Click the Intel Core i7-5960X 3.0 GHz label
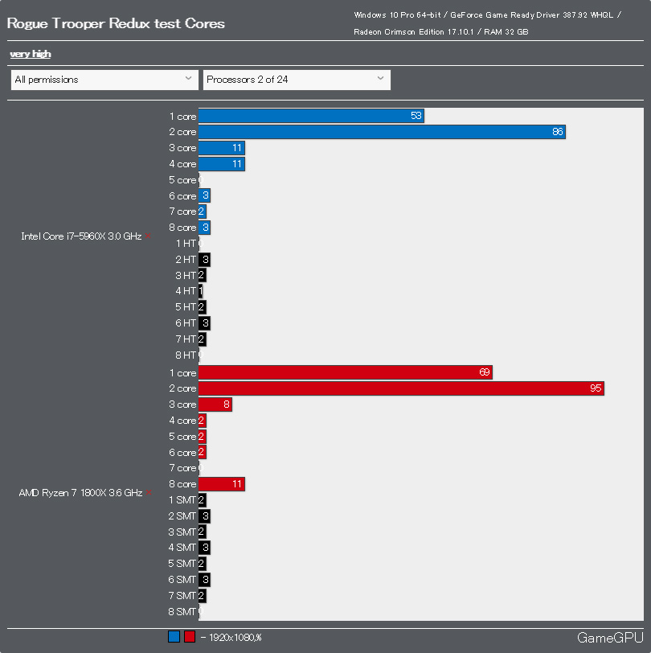Viewport: 651px width, 653px height. pos(81,236)
